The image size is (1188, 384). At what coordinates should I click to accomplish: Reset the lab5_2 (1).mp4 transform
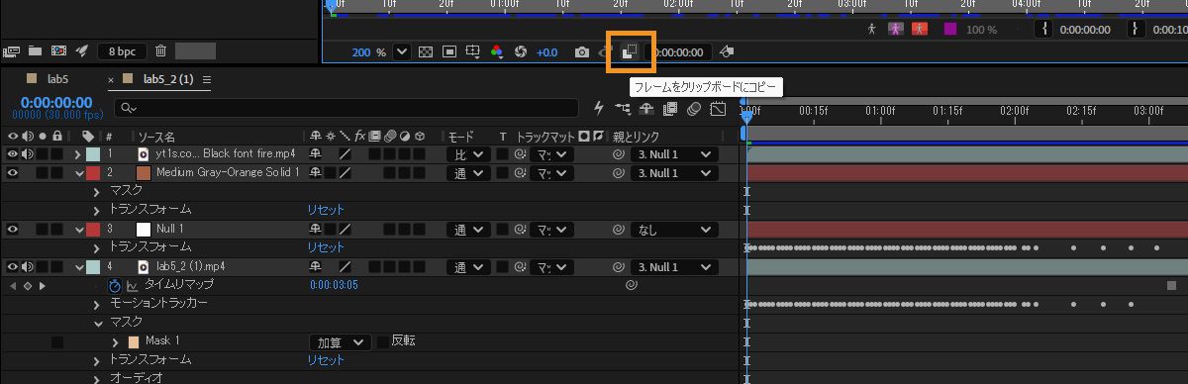click(x=325, y=360)
